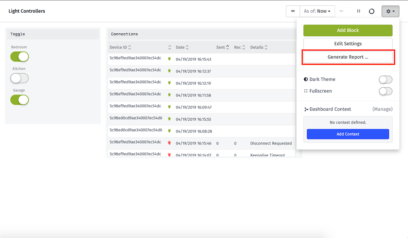
Task: Click connected plug icon for 16:09:47 row
Action: pos(169,107)
